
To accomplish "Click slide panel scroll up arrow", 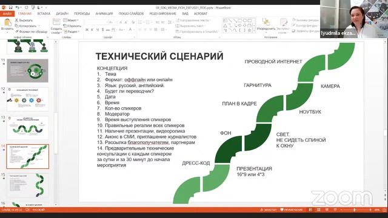I will pos(55,42).
